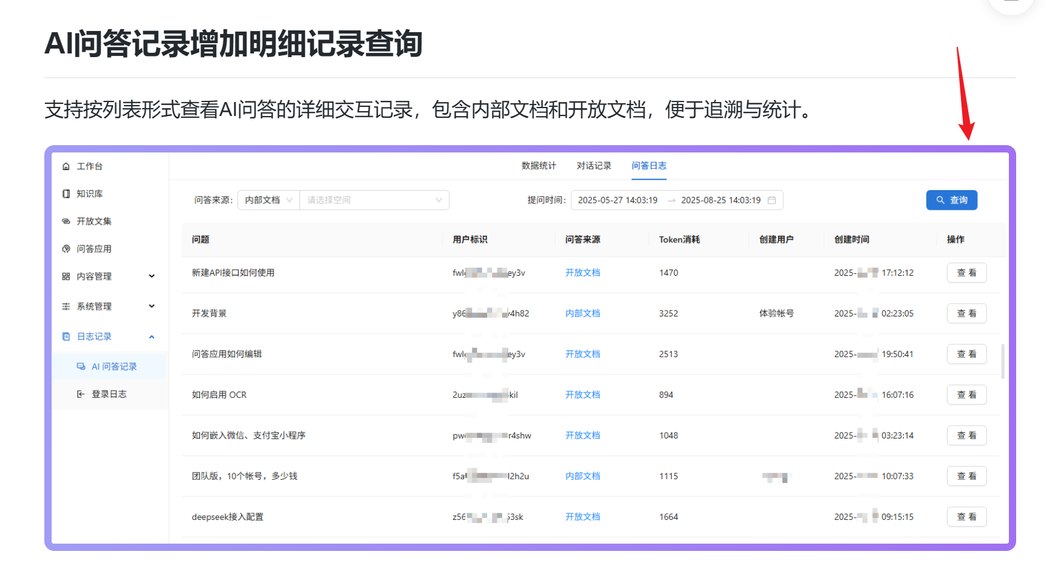Click the 登录日志 login icon
The height and width of the screenshot is (574, 1052).
pos(81,394)
